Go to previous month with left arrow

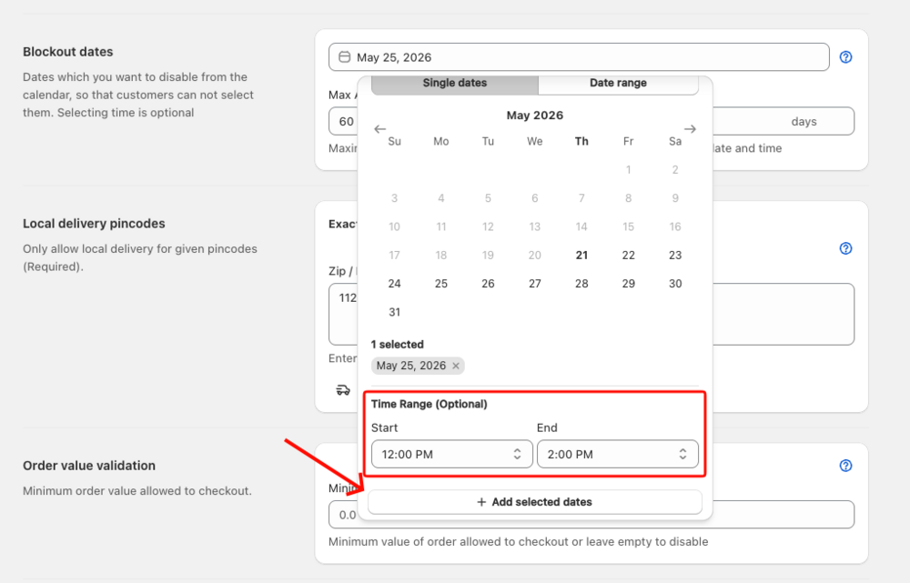(x=380, y=129)
